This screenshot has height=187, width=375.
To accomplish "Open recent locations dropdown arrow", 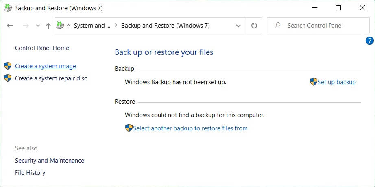I will point(38,26).
